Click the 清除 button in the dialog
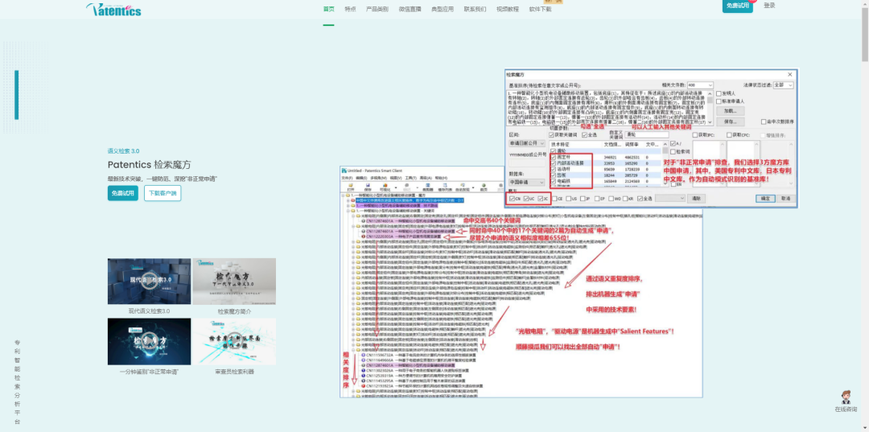Viewport: 869px width, 432px height. (x=696, y=198)
